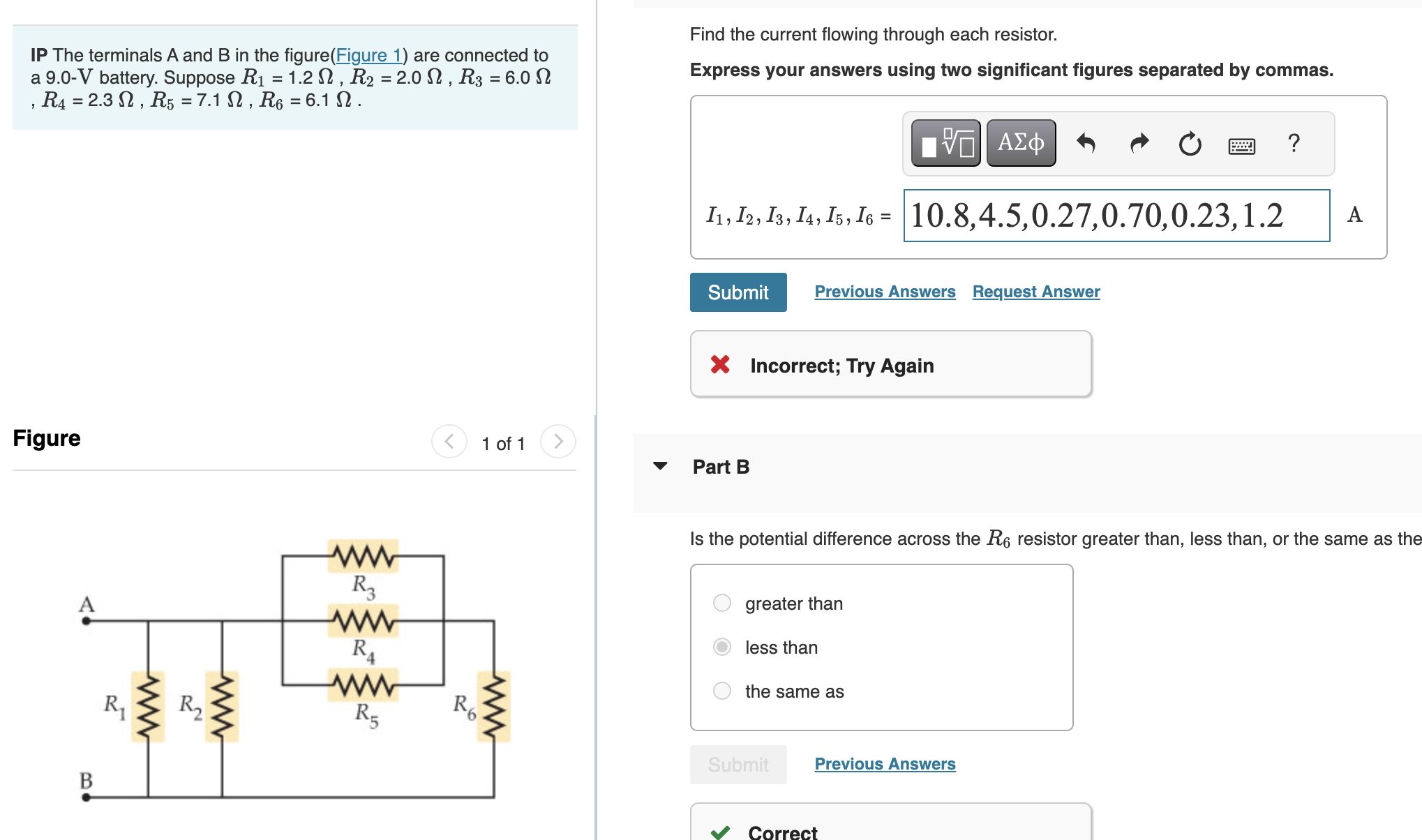Click the red X incorrect status icon
Image resolution: width=1422 pixels, height=840 pixels.
click(719, 364)
